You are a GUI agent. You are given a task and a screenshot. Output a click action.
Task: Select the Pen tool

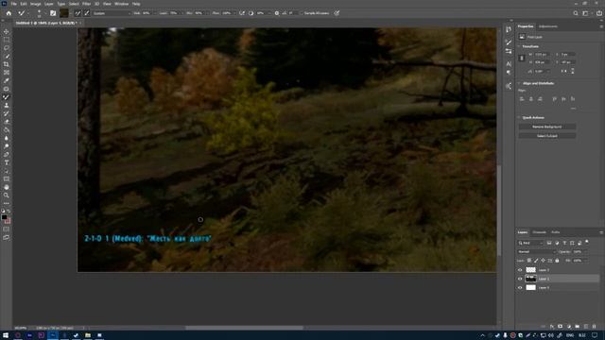[7, 155]
